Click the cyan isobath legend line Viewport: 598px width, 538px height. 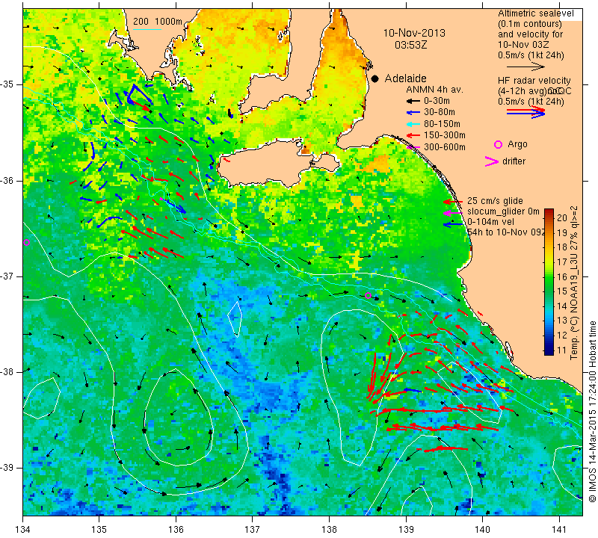pyautogui.click(x=147, y=29)
